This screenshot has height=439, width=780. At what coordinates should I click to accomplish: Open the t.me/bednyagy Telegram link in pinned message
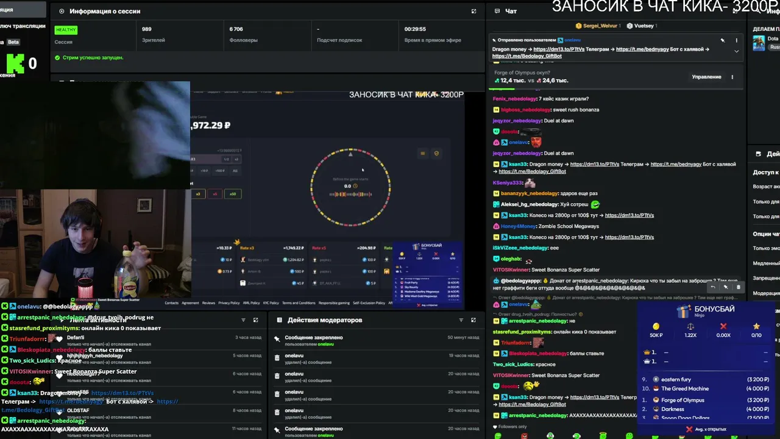click(643, 49)
